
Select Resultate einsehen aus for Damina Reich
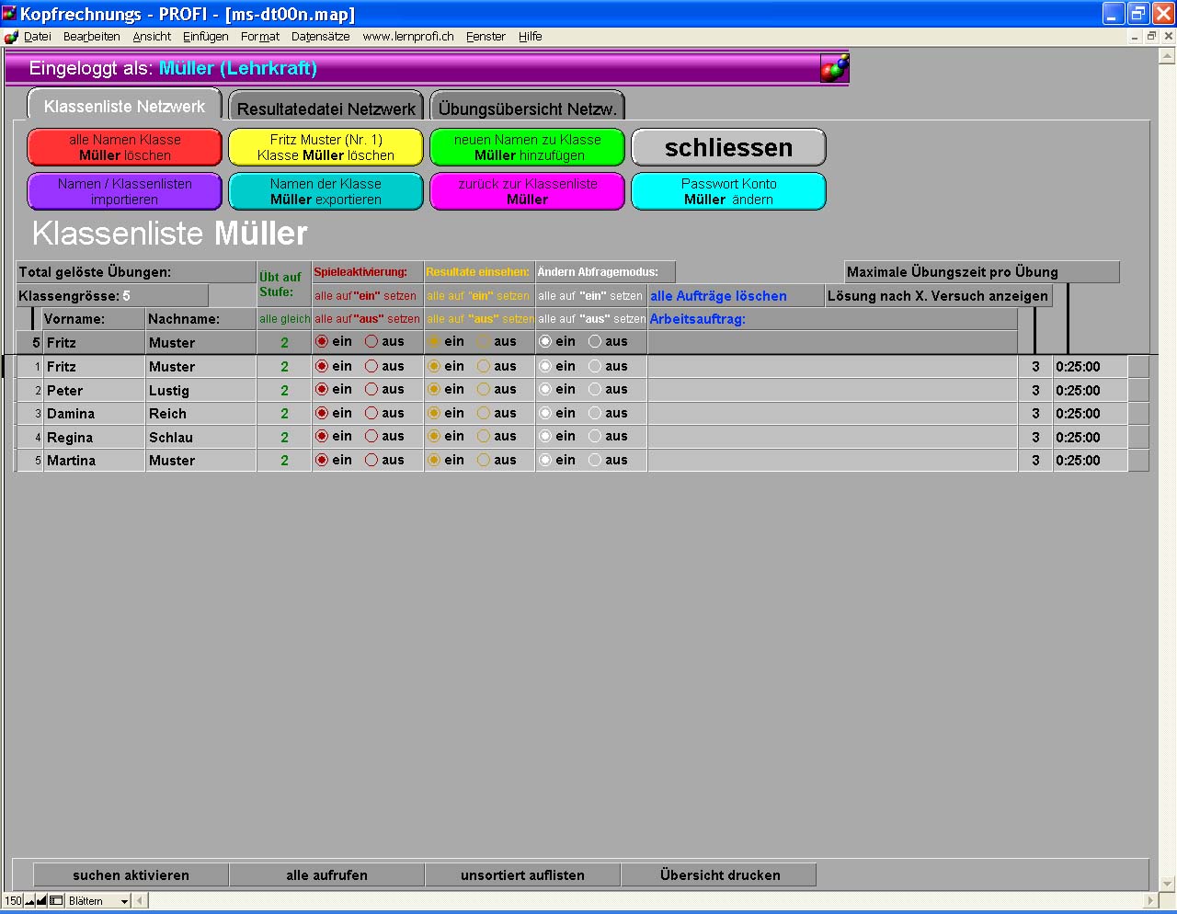click(x=484, y=413)
